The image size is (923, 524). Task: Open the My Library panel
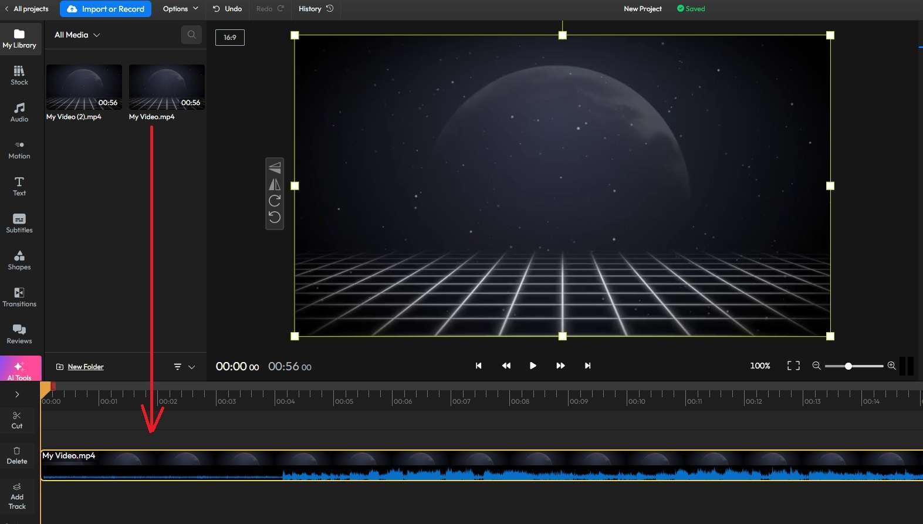point(20,39)
